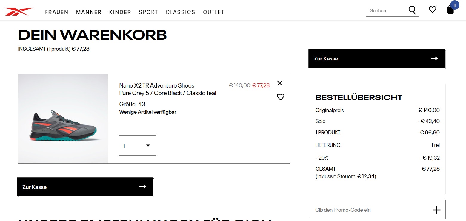The width and height of the screenshot is (466, 221).
Task: Open the shopping bag icon showing 1 item
Action: click(x=450, y=11)
